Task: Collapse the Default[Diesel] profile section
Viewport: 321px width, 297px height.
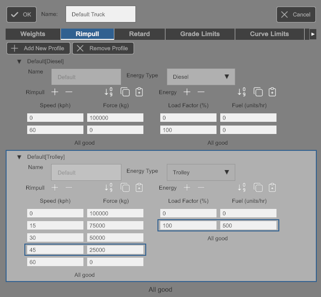Action: [19, 61]
